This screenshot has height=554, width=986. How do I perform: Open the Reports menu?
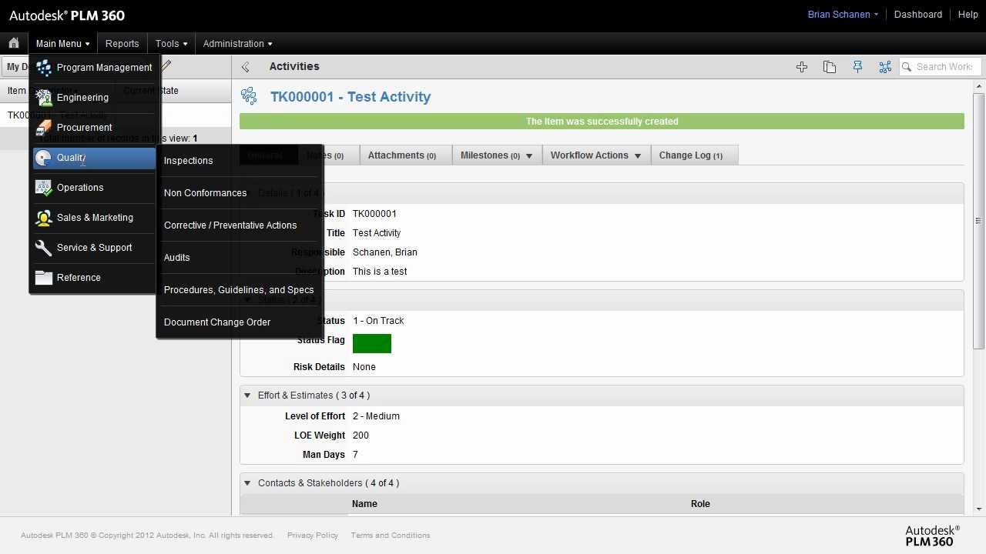(122, 44)
